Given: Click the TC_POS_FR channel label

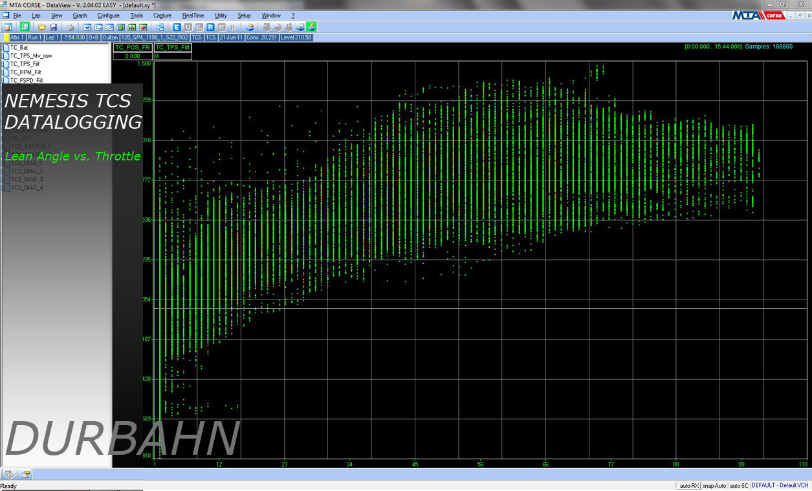Looking at the screenshot, I should (132, 47).
